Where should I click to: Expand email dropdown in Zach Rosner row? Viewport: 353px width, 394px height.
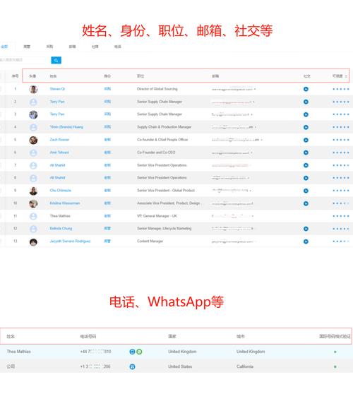[261, 140]
